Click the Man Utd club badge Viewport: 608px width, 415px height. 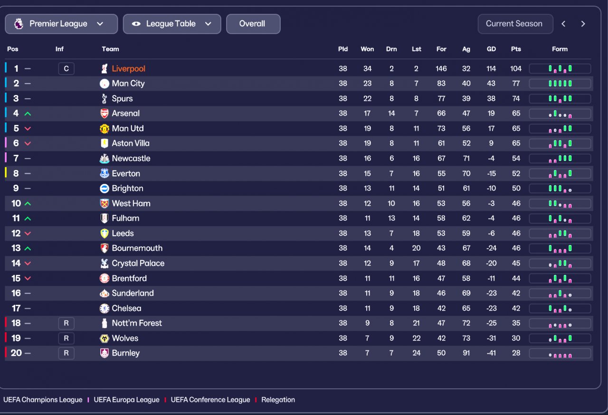(x=104, y=129)
